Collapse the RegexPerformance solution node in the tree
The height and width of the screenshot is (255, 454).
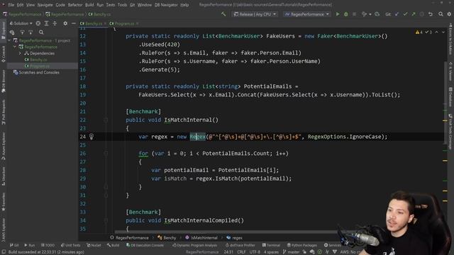(10, 40)
